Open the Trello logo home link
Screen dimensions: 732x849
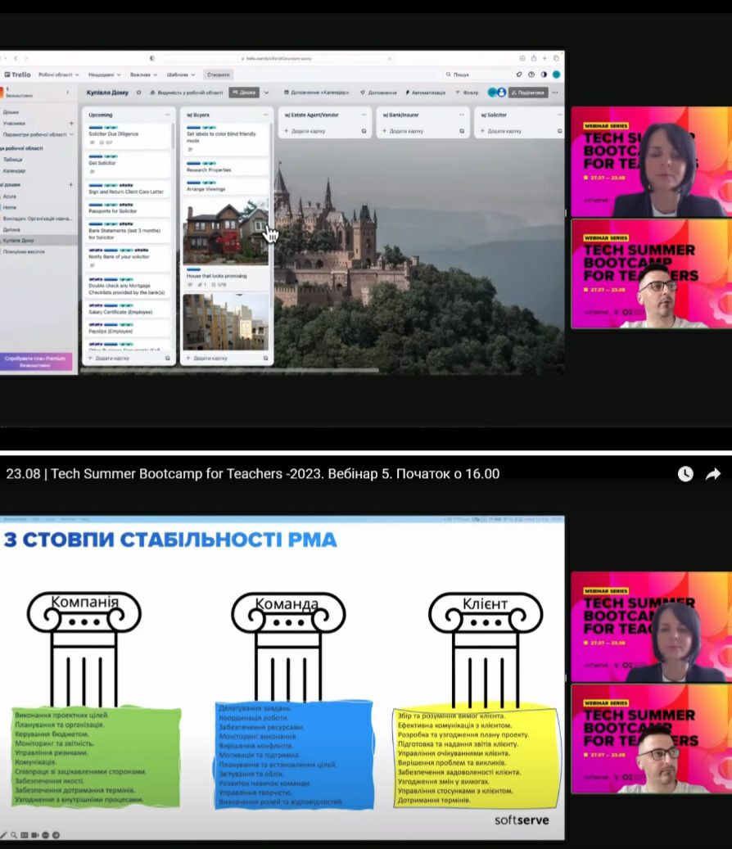click(18, 75)
